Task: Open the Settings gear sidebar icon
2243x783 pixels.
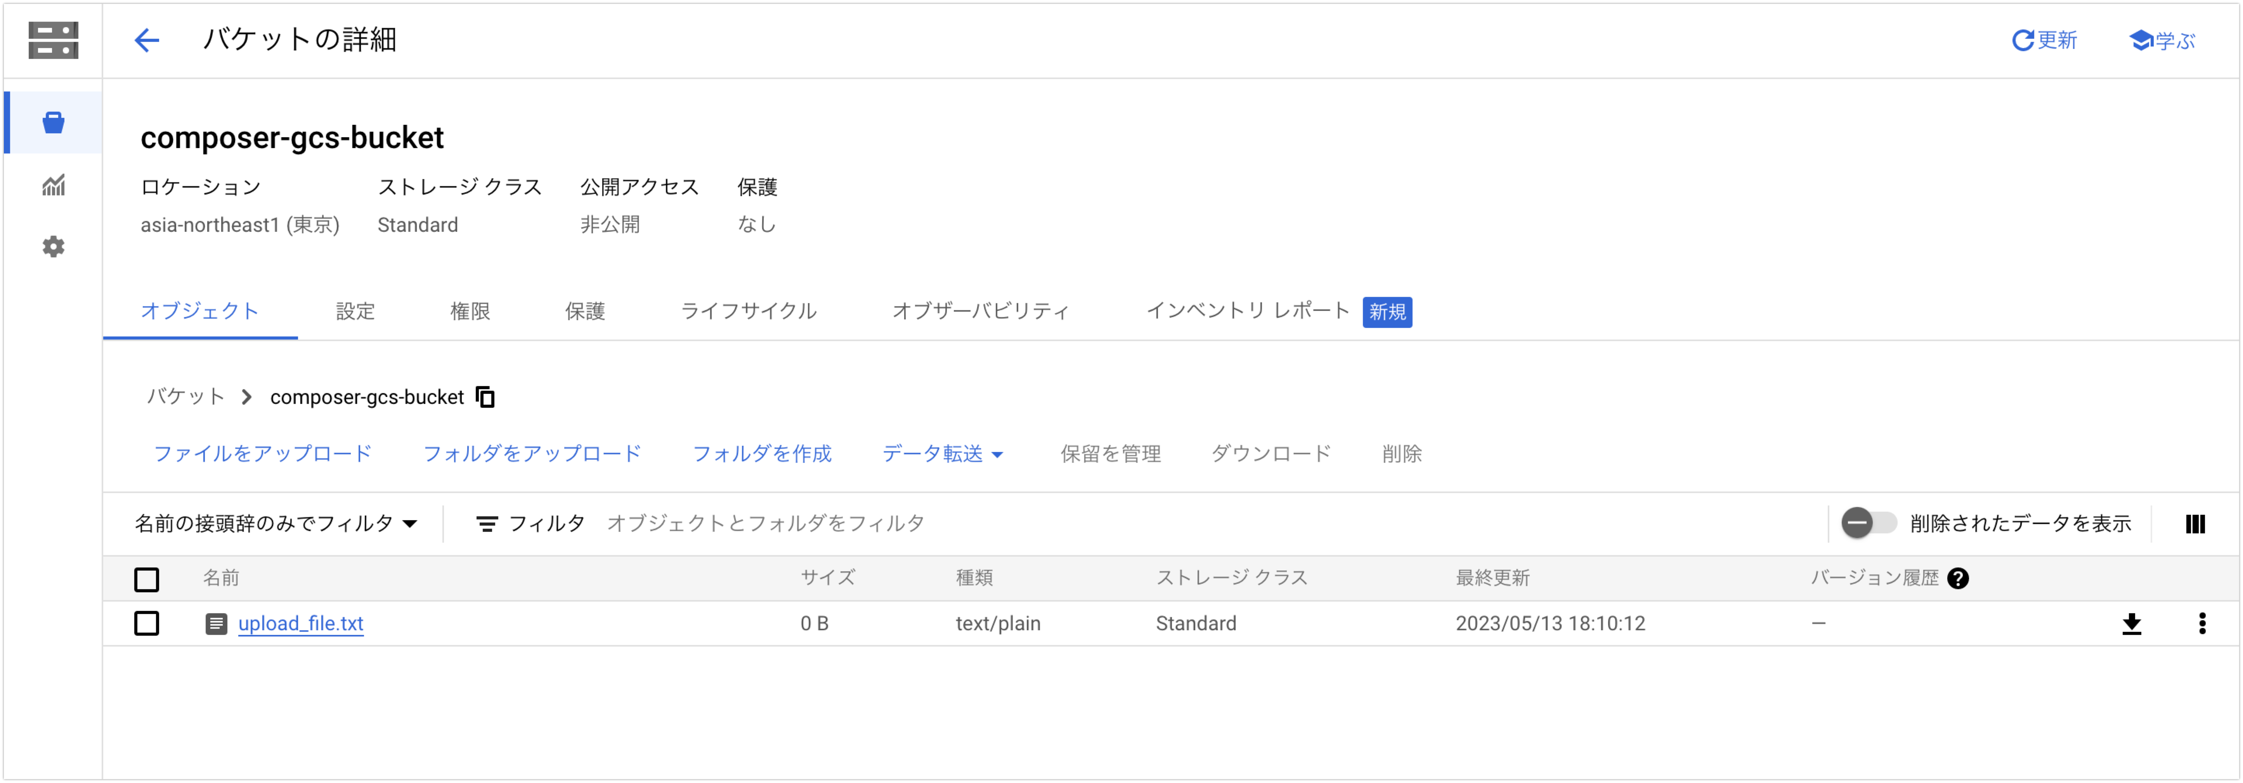Action: (x=53, y=247)
